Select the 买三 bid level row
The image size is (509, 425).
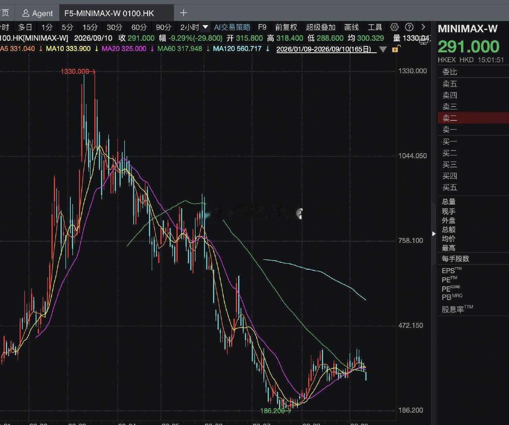click(x=473, y=164)
